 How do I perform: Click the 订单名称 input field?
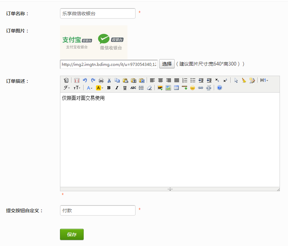click(x=97, y=14)
